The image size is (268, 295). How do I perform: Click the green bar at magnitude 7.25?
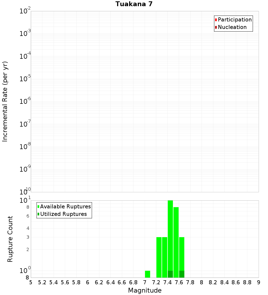click(159, 257)
